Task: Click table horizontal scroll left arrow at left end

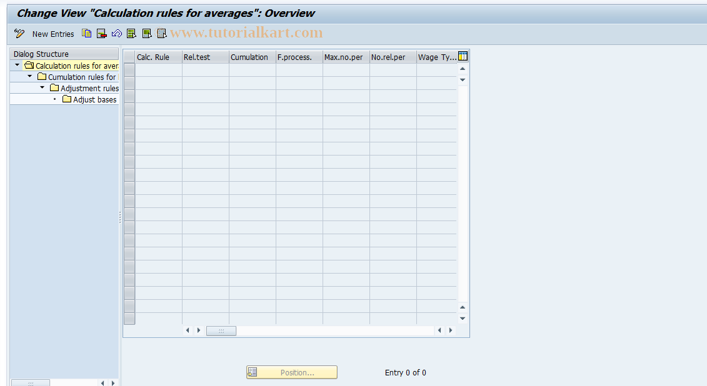Action: coord(188,330)
